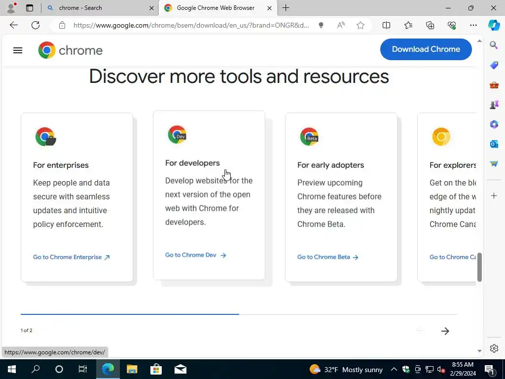Click the Chrome Beta logo
This screenshot has width=505, height=379.
309,137
